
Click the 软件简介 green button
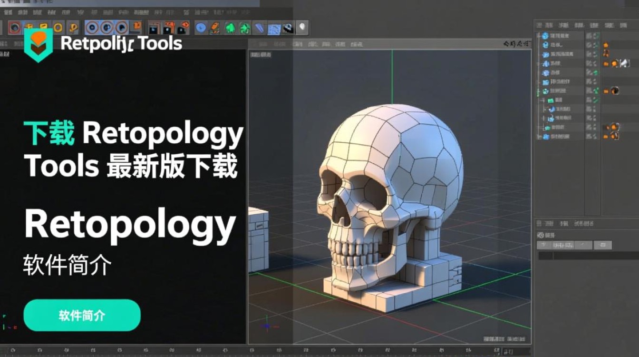tap(82, 315)
